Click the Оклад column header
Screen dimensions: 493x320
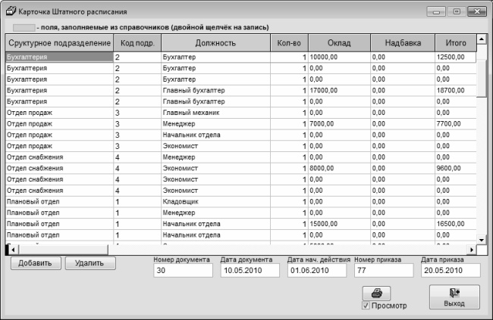point(338,43)
